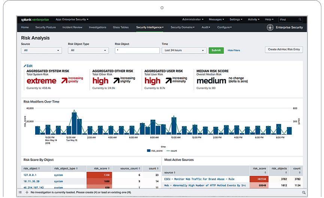Click the Edit pencil icon
This screenshot has height=198, width=324.
[x=25, y=66]
